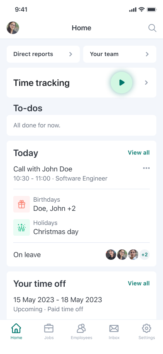Tap the Holidays fireworks icon

point(22,227)
